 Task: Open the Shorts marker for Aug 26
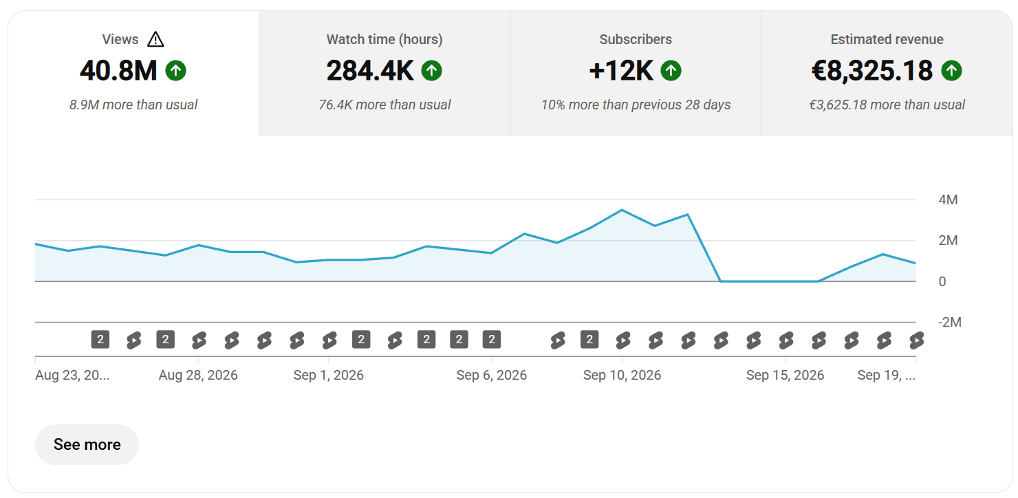click(x=133, y=340)
